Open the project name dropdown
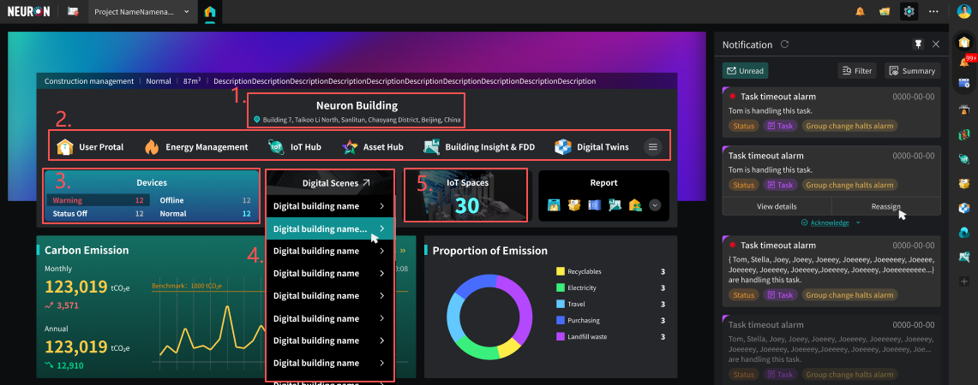 pyautogui.click(x=187, y=12)
